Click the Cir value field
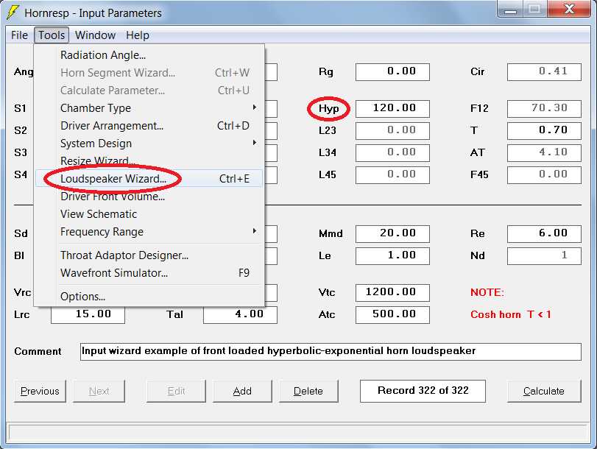Viewport: 597px width, 449px height. point(544,72)
